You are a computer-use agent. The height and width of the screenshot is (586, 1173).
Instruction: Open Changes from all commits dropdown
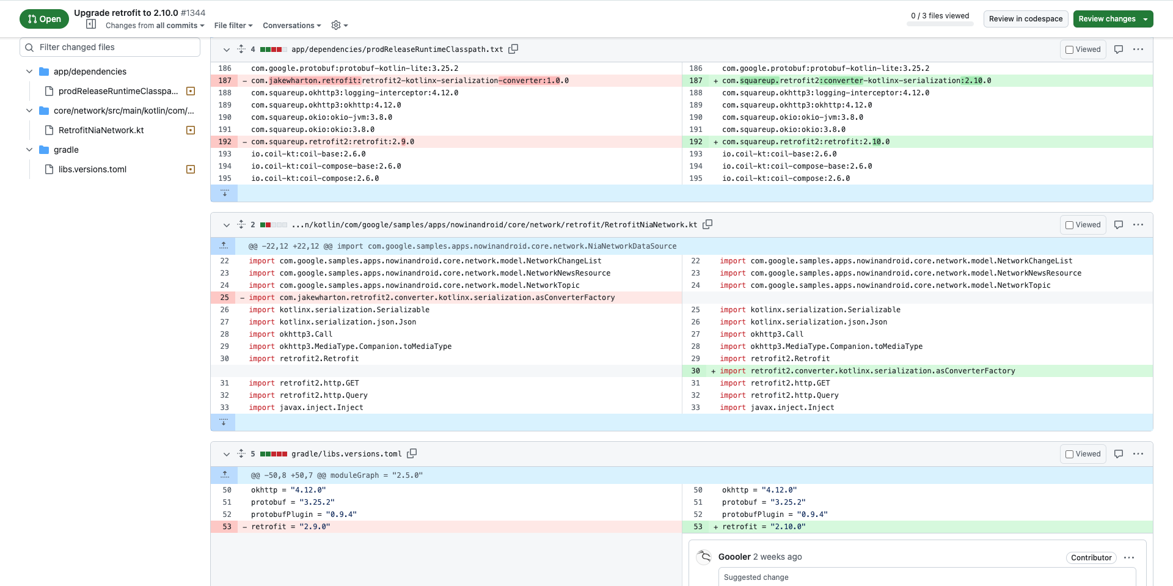[x=155, y=26]
